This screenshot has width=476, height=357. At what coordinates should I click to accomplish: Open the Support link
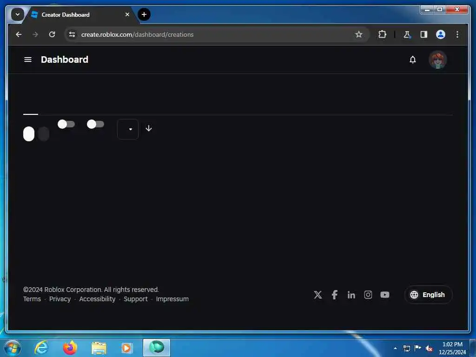click(135, 299)
